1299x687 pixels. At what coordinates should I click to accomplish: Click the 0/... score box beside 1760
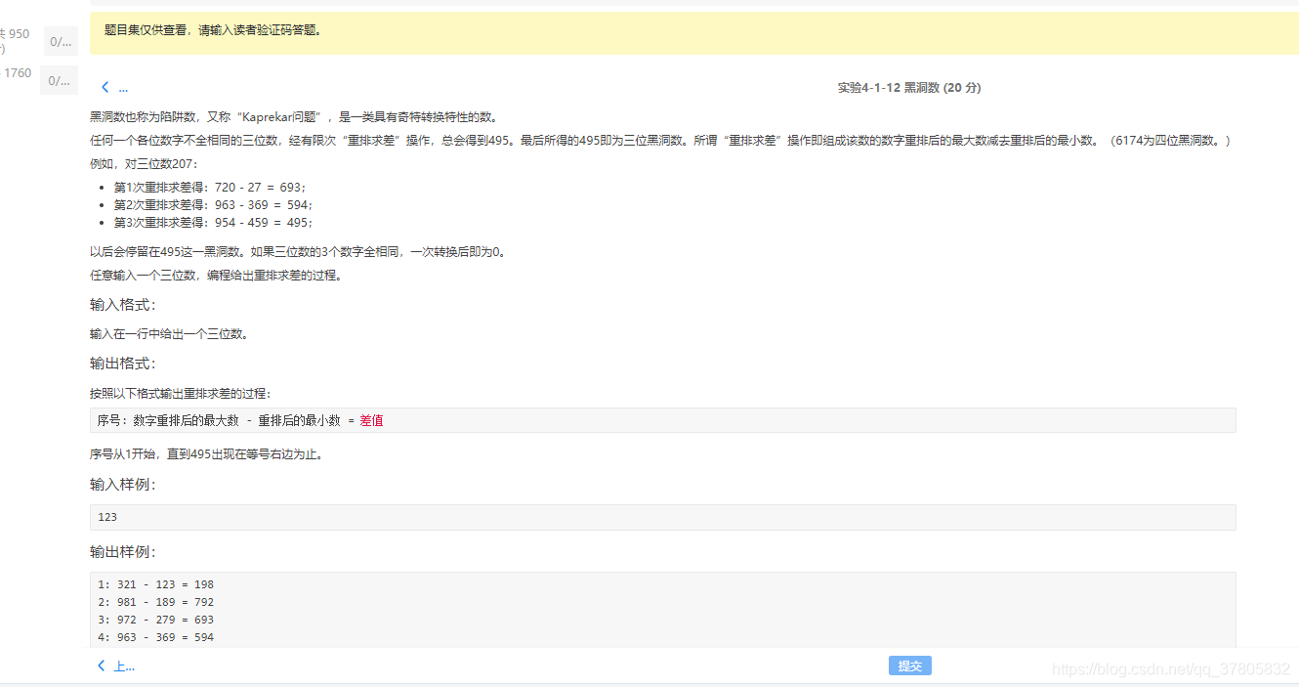[x=59, y=79]
